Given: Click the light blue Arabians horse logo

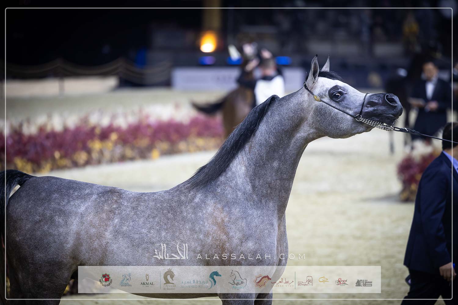Looking at the screenshot, I should pos(125,280).
